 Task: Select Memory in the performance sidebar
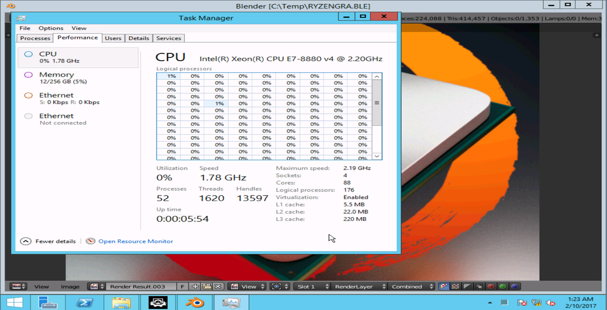click(78, 78)
